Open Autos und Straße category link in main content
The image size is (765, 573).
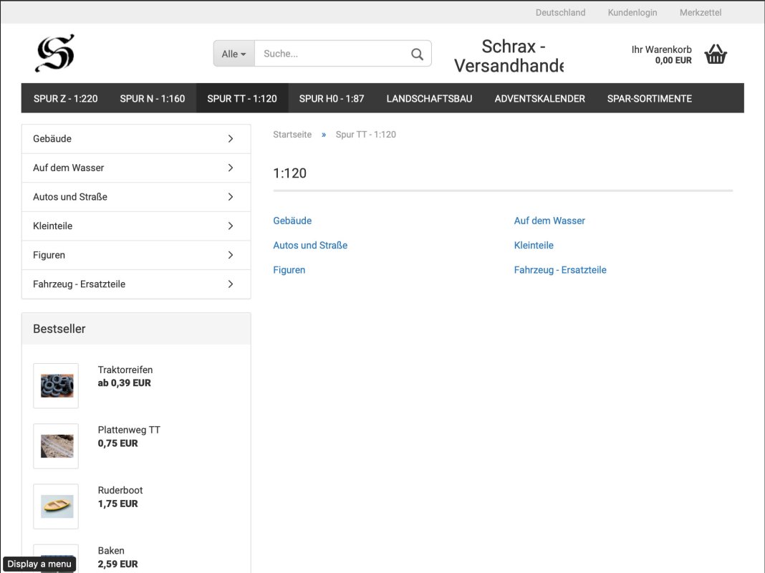[x=310, y=245]
